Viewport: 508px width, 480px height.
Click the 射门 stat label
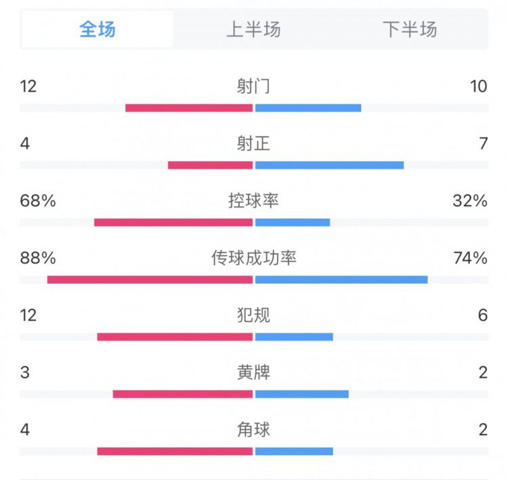coord(253,86)
